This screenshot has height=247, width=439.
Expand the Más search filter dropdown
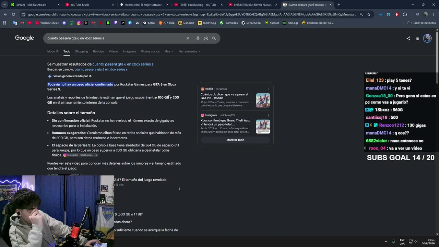click(169, 51)
